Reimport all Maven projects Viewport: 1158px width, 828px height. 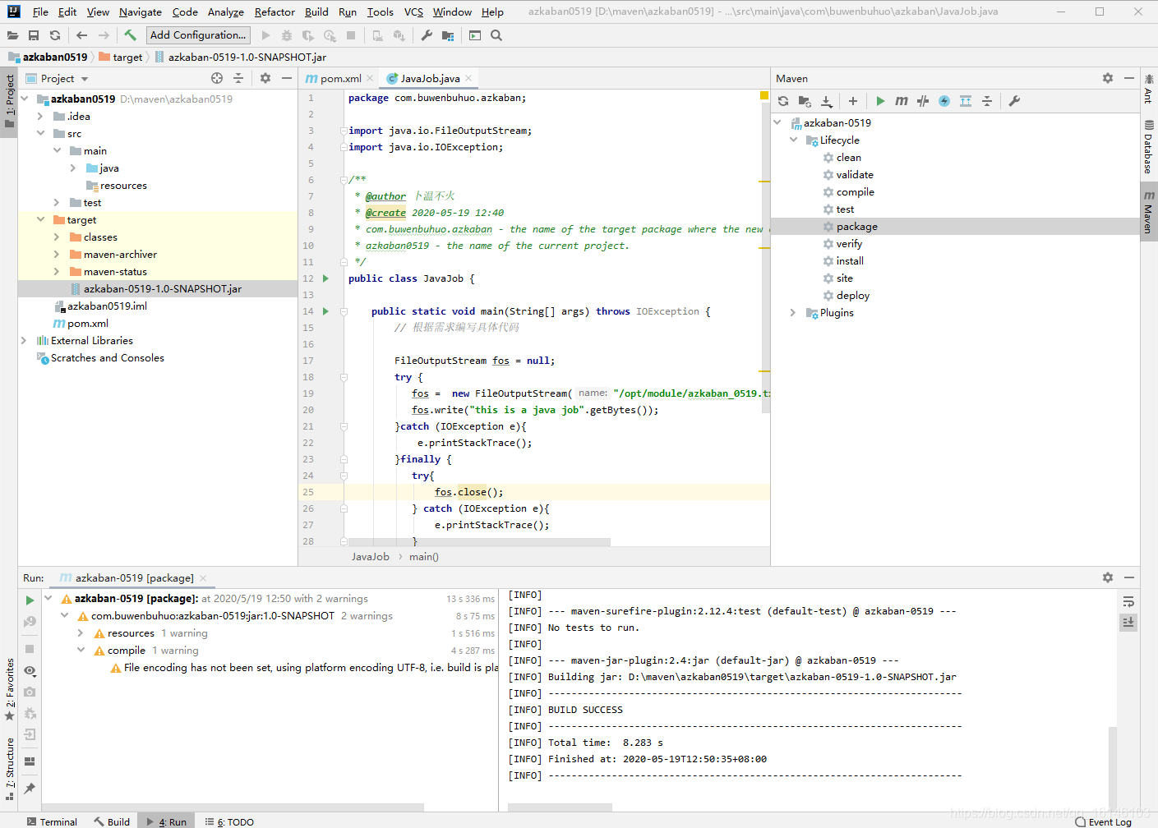(x=783, y=101)
